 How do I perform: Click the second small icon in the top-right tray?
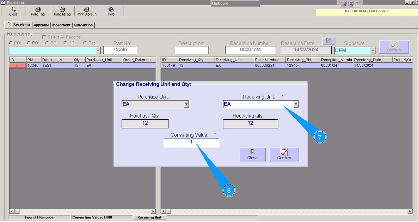[351, 4]
